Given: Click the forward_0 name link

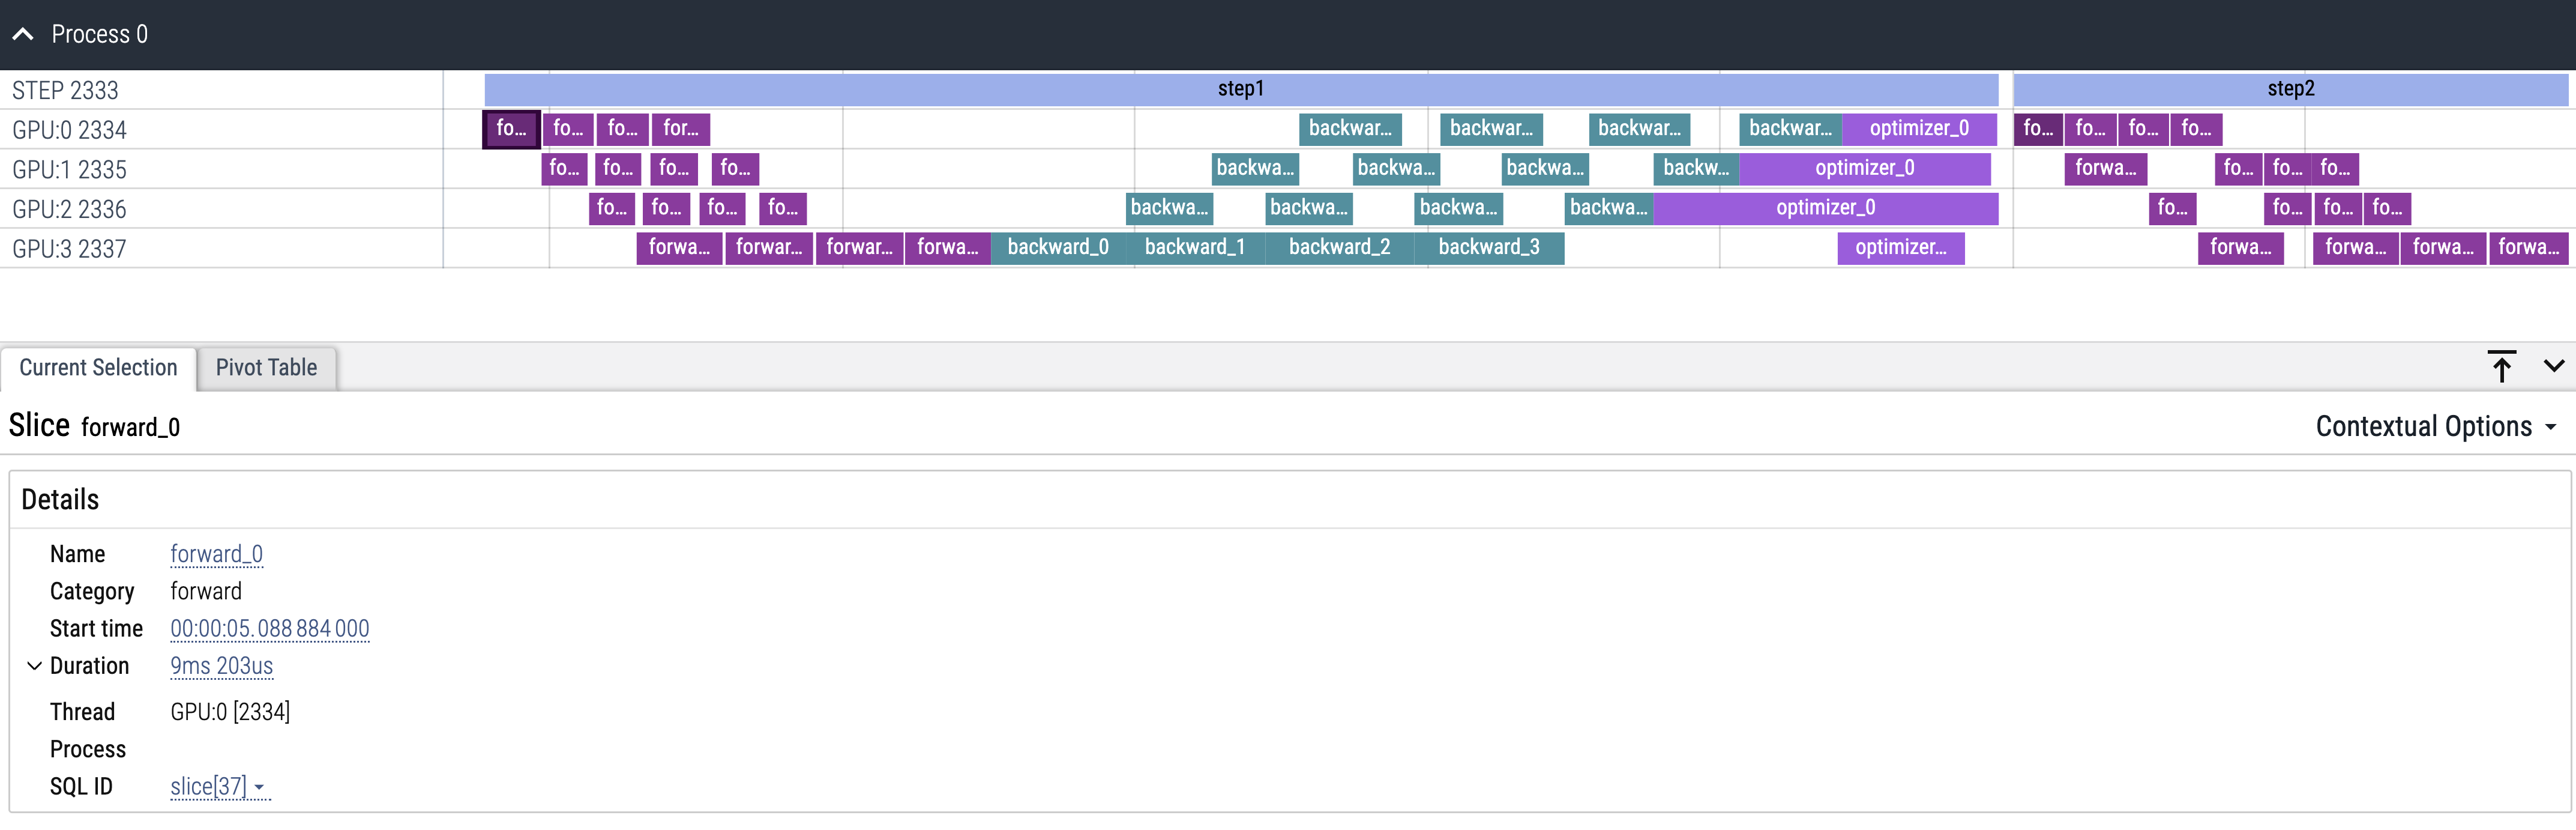Looking at the screenshot, I should point(216,554).
